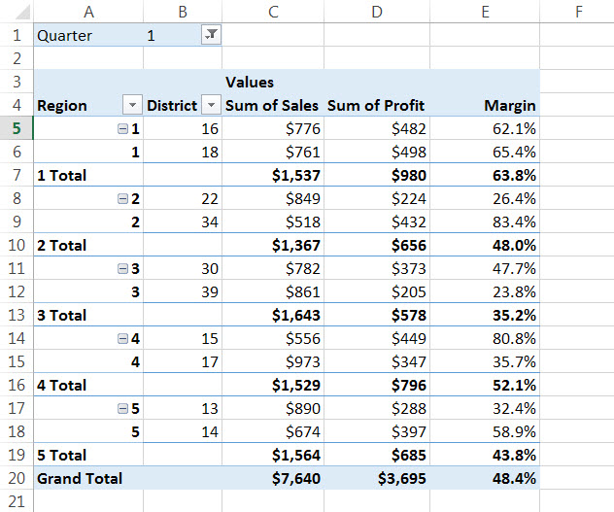This screenshot has width=614, height=512.
Task: Collapse the Region 5 group
Action: pyautogui.click(x=122, y=409)
